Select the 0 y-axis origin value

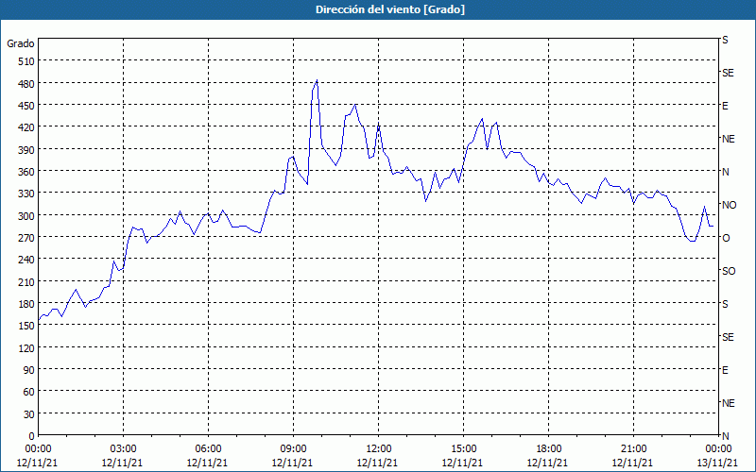click(32, 436)
